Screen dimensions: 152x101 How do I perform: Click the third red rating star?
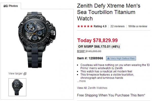click(85, 26)
